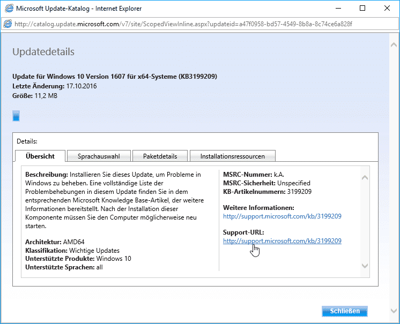Click the Updatedetails heading

pos(43,52)
